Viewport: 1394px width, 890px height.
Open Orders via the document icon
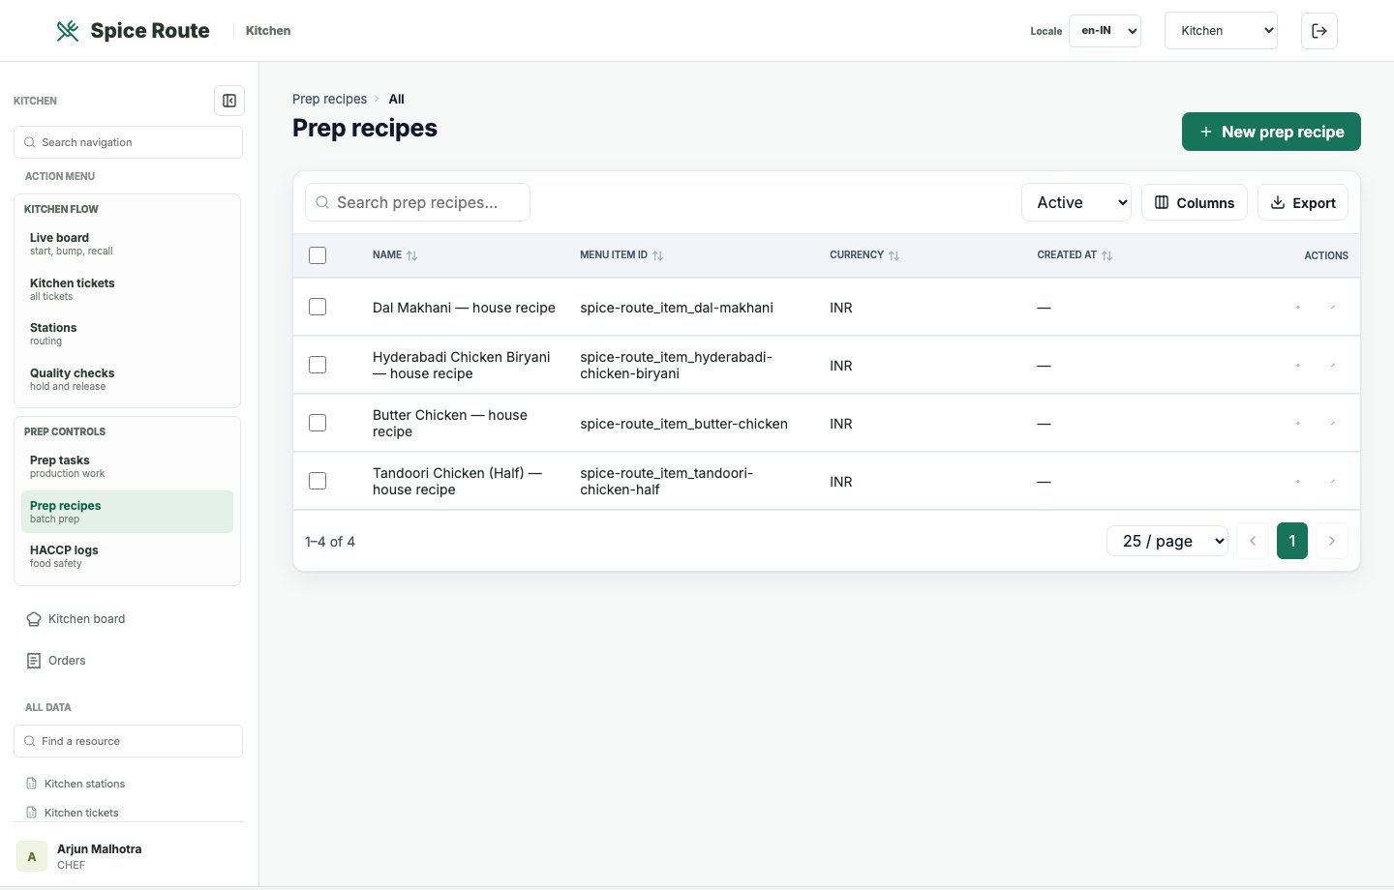coord(34,661)
